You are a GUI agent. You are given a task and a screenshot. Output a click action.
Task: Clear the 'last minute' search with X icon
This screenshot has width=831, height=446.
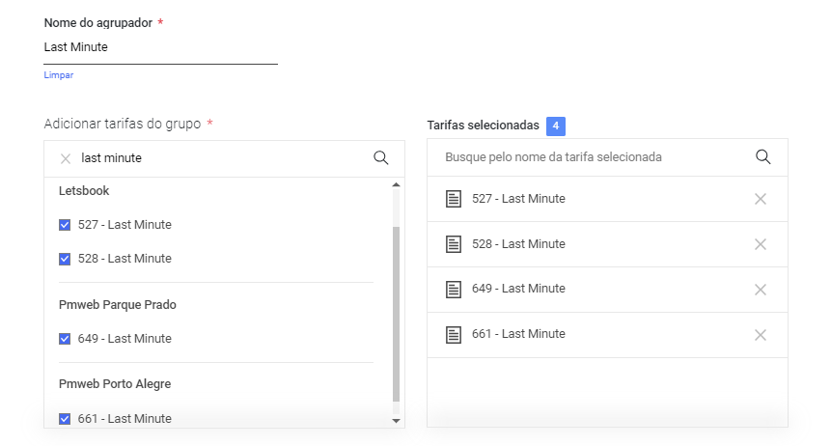pos(66,158)
